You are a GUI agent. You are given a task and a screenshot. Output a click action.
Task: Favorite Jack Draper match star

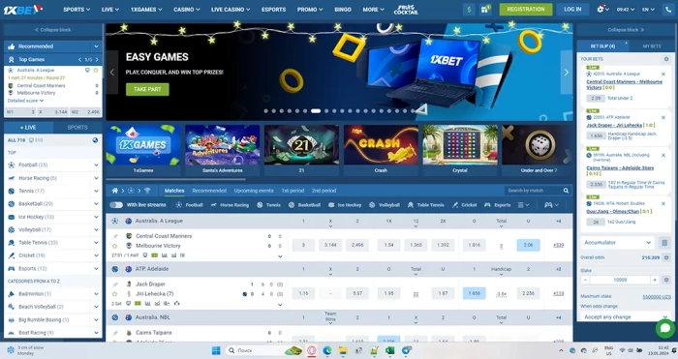115,294
